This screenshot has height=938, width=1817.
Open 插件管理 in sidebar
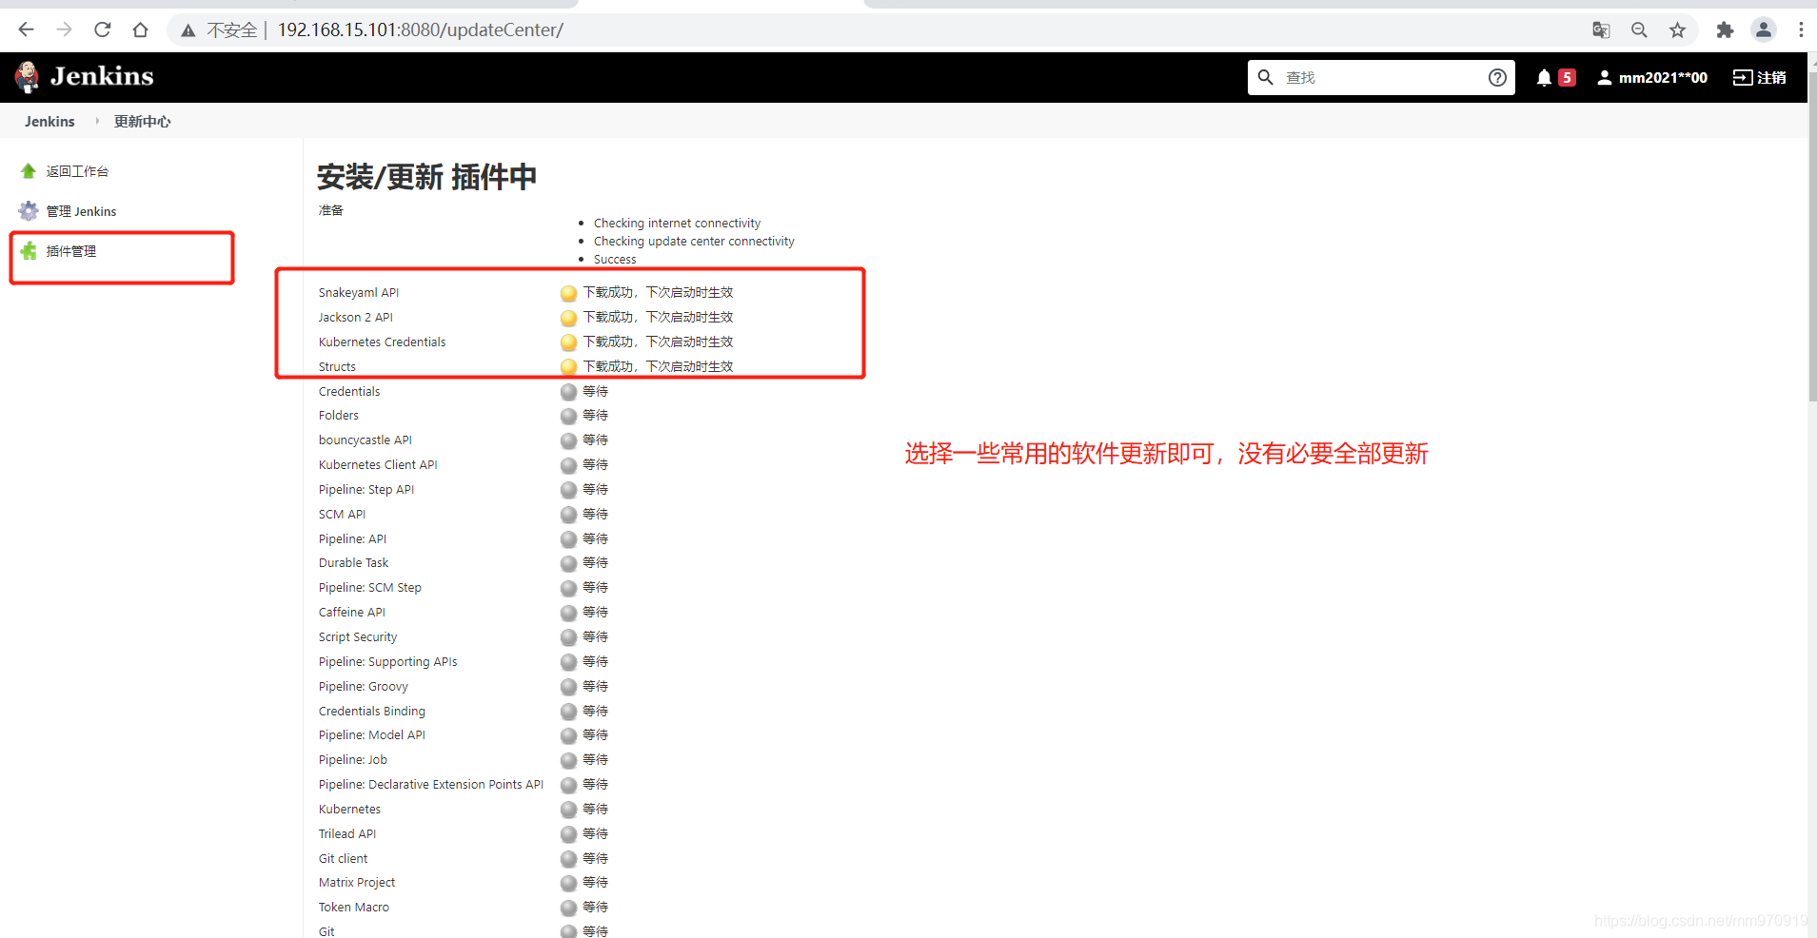coord(71,251)
